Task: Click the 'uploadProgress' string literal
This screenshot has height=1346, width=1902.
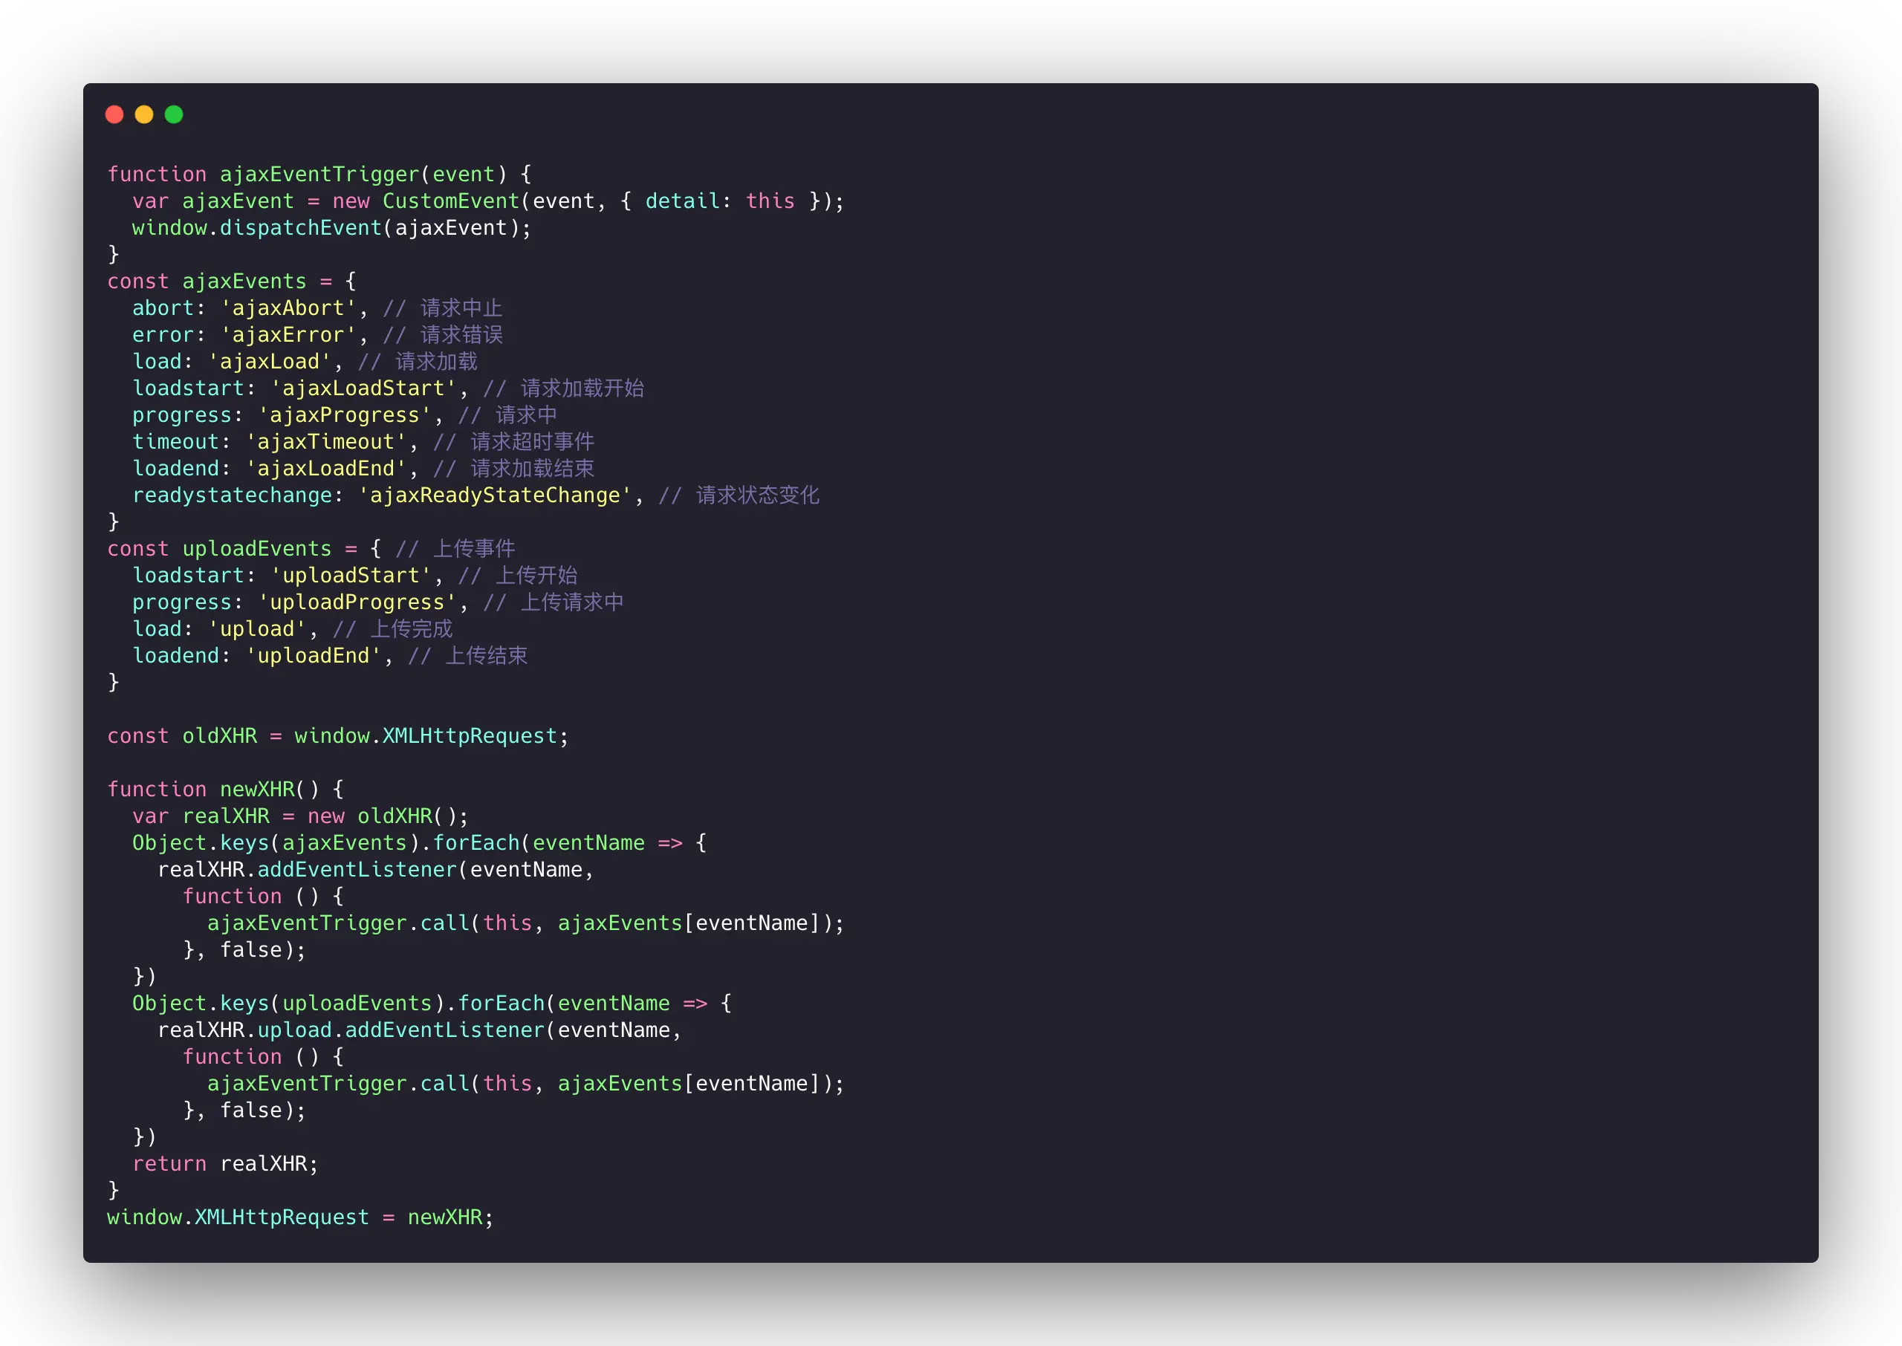Action: (357, 602)
